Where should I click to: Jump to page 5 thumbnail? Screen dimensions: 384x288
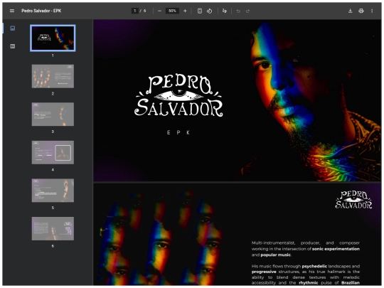[53, 191]
